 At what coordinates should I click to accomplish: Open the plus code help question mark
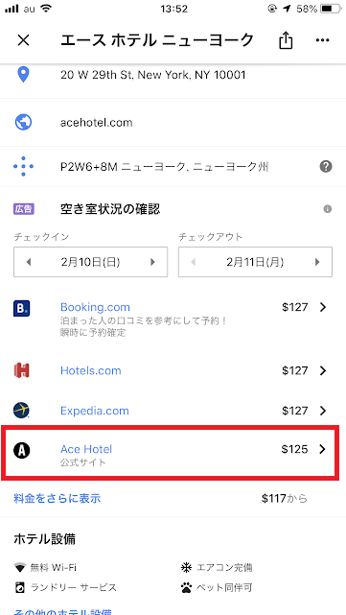coord(326,167)
